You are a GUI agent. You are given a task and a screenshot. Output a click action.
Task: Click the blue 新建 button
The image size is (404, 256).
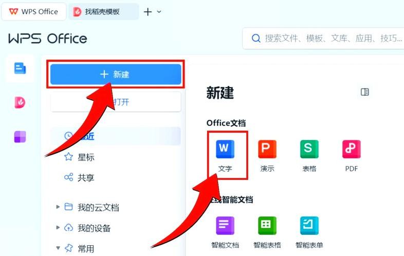pos(116,74)
